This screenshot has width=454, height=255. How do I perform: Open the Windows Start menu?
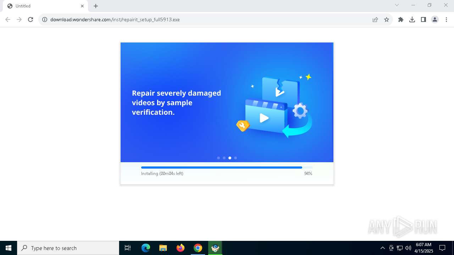tap(9, 248)
